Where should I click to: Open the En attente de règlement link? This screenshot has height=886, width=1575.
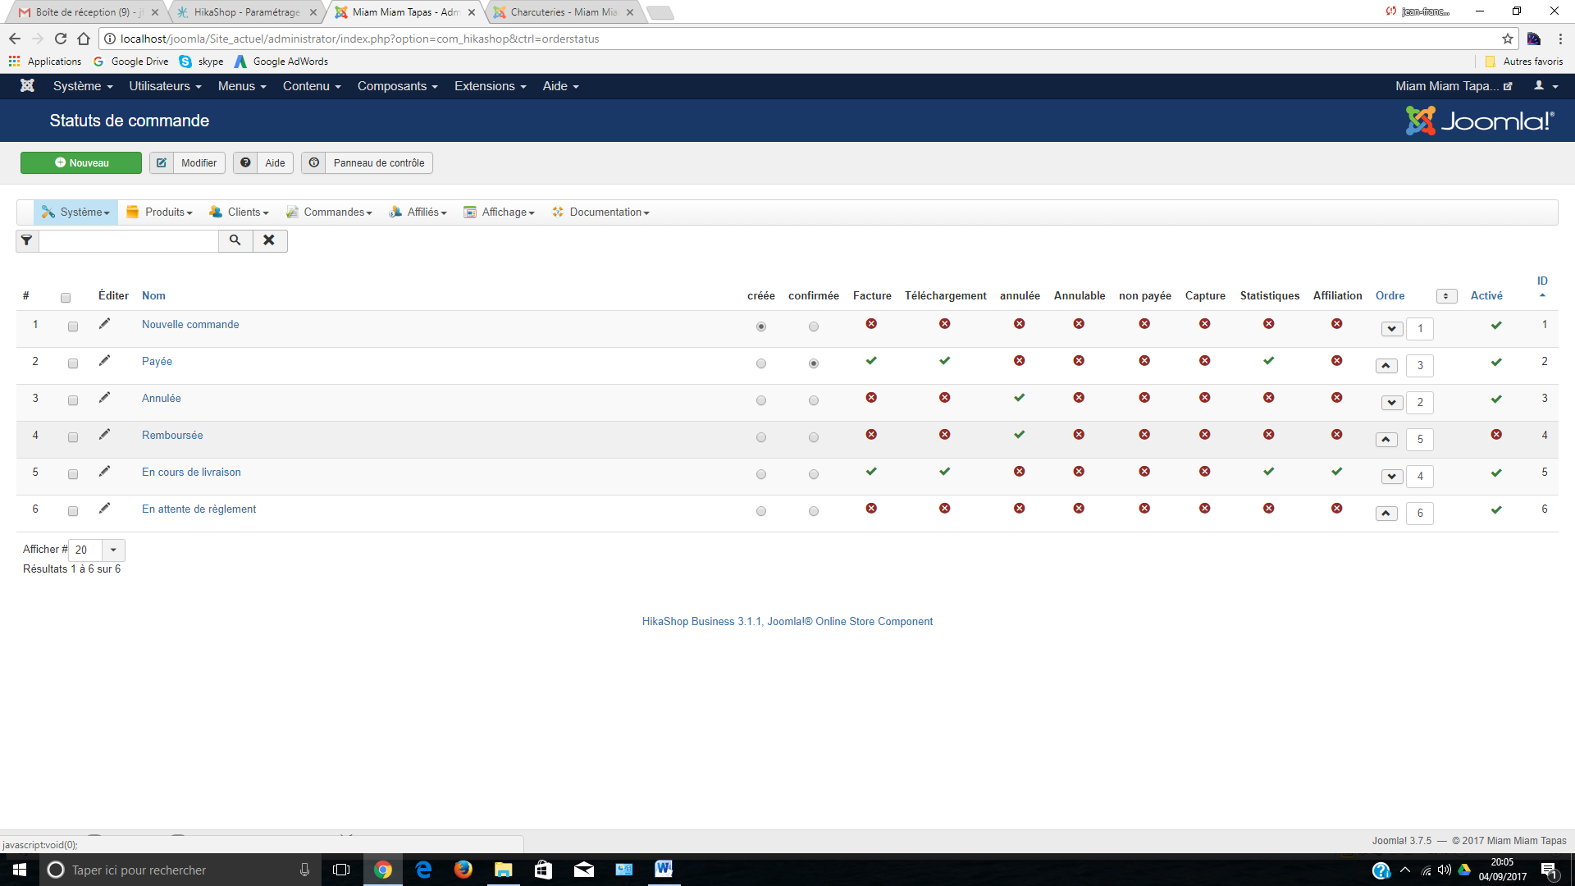pos(199,509)
